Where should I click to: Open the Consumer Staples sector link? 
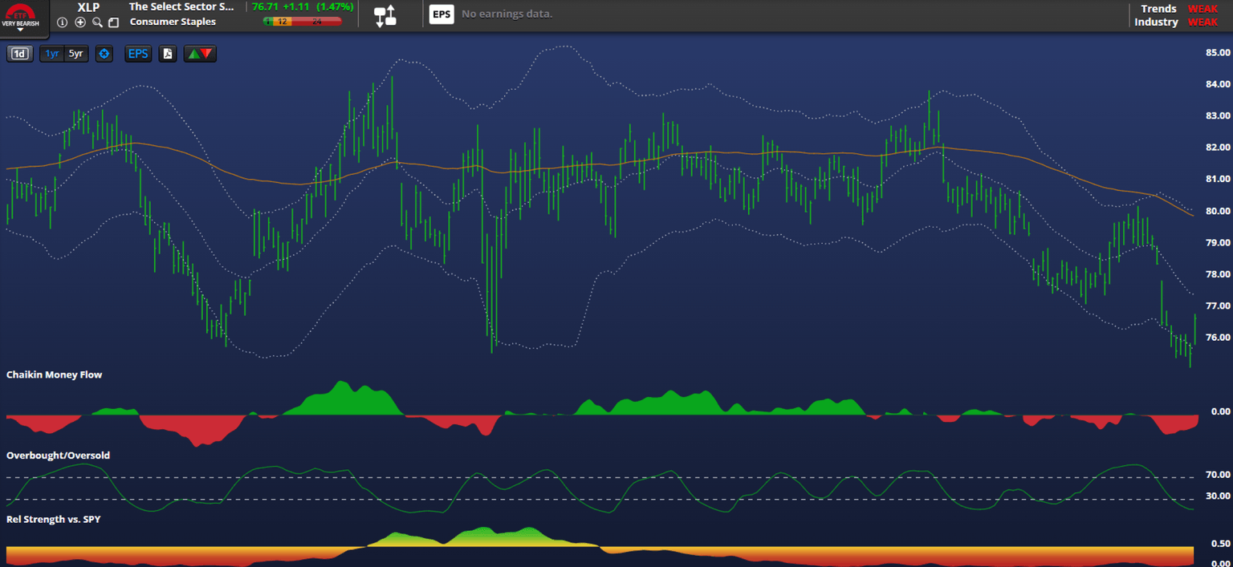click(x=173, y=22)
